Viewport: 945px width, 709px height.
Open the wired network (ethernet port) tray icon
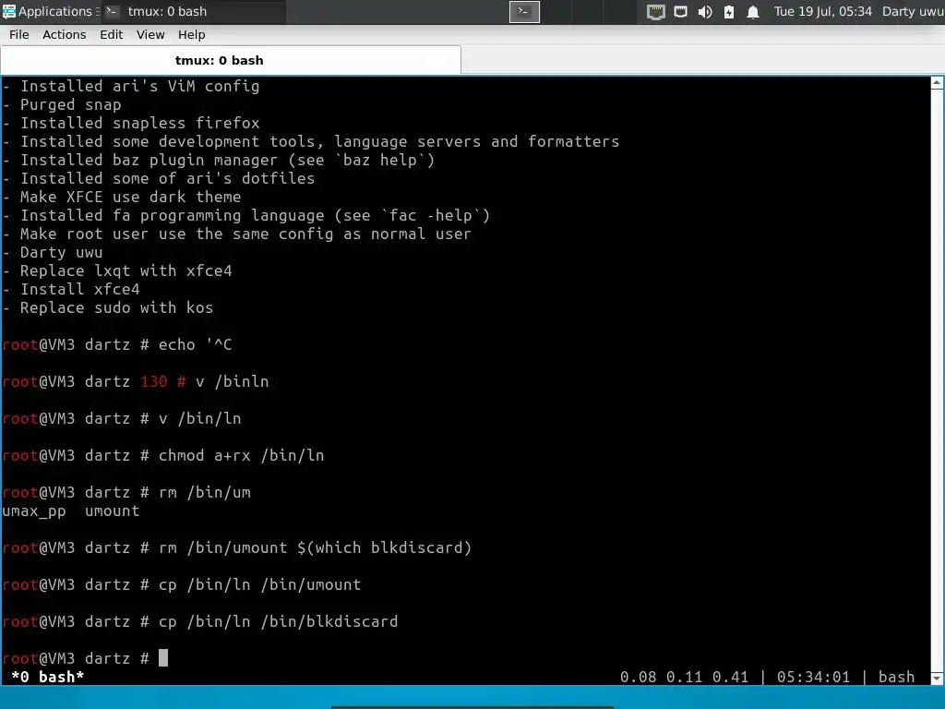[x=656, y=12]
